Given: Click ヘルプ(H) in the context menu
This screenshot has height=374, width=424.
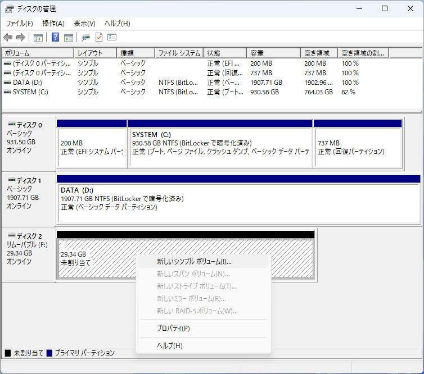Looking at the screenshot, I should coord(169,345).
